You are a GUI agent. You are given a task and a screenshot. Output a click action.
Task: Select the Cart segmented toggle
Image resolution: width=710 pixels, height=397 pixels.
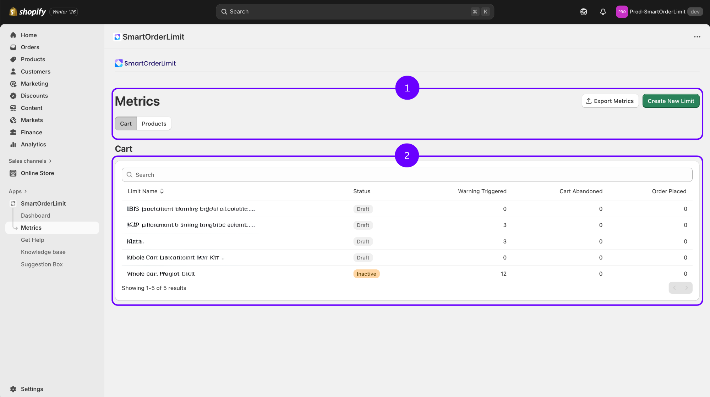(x=126, y=124)
